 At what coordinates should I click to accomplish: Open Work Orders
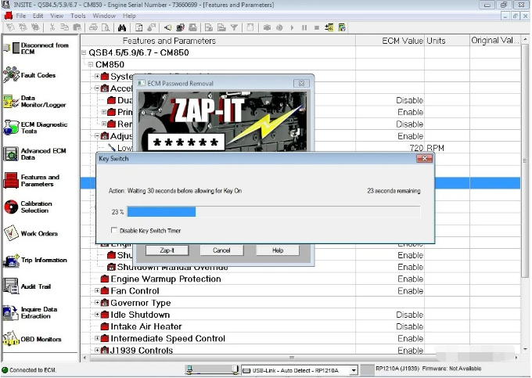[x=31, y=233]
